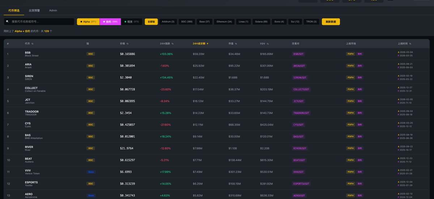Screen dimensions: 434x199
Task: Toggle the 合约 (555) market filter
Action: [110, 22]
